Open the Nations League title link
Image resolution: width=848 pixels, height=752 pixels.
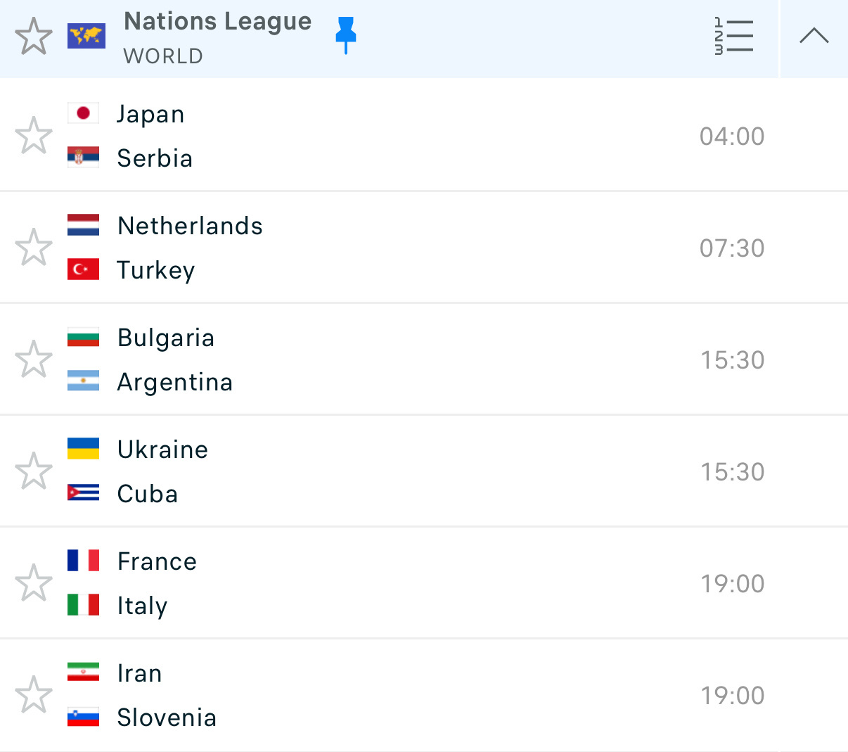(218, 22)
